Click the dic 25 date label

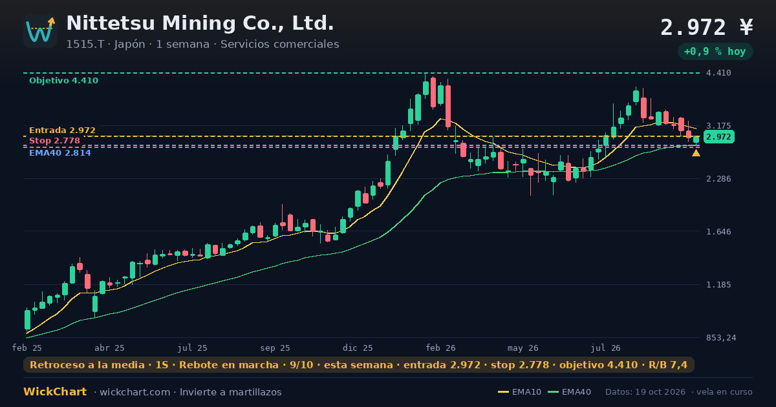tap(358, 348)
